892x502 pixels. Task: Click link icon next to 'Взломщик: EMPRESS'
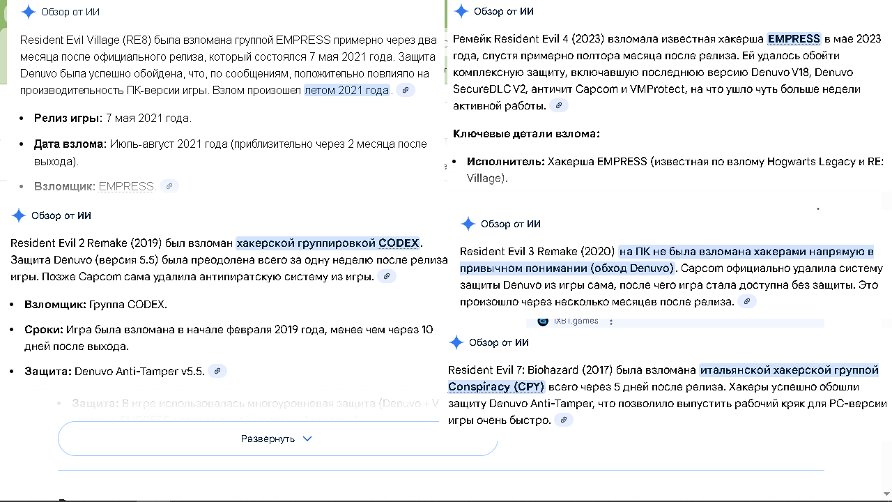[x=169, y=186]
